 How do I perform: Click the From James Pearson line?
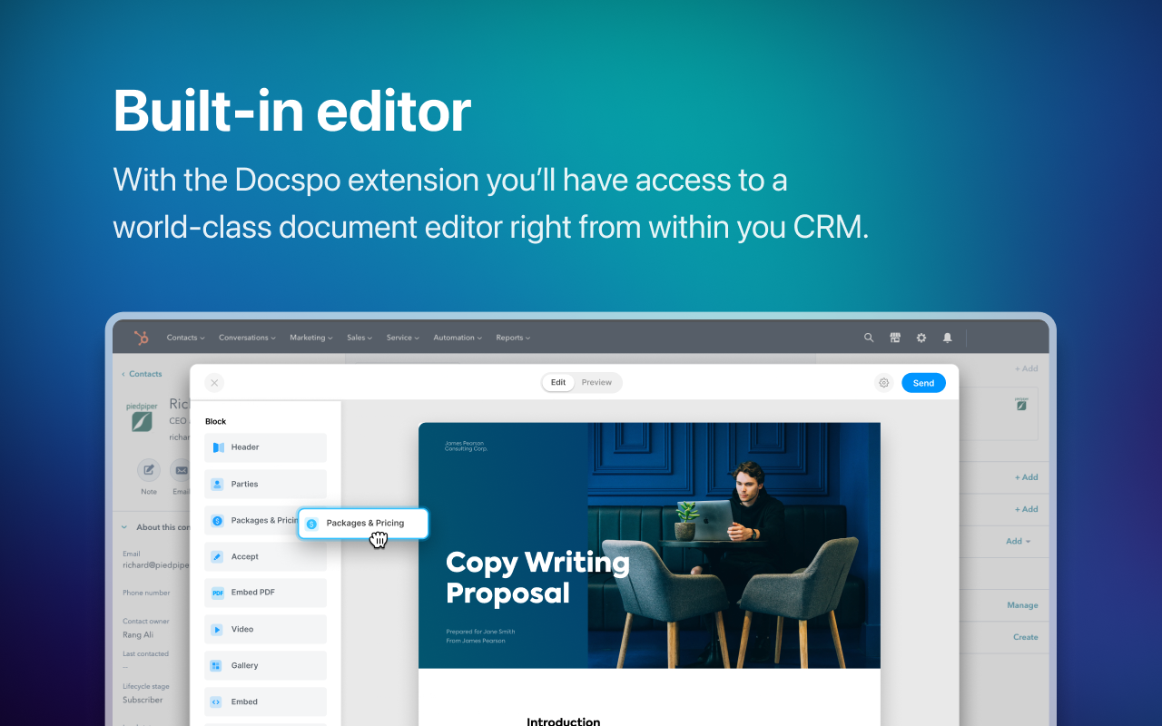[x=476, y=641]
